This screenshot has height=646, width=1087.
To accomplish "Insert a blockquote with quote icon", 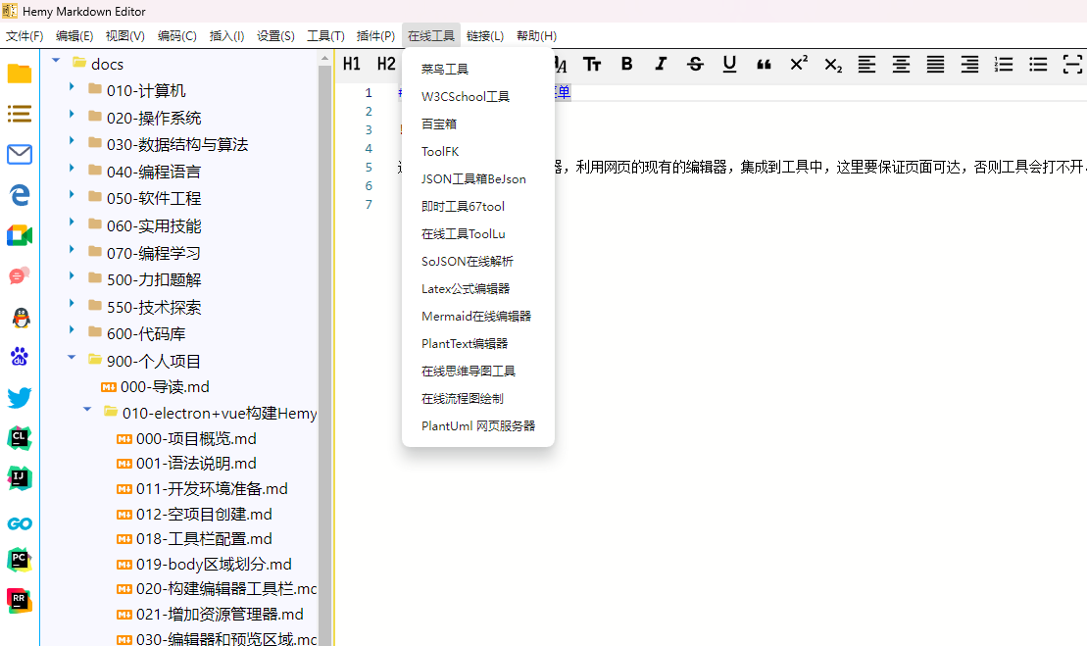I will pos(764,65).
